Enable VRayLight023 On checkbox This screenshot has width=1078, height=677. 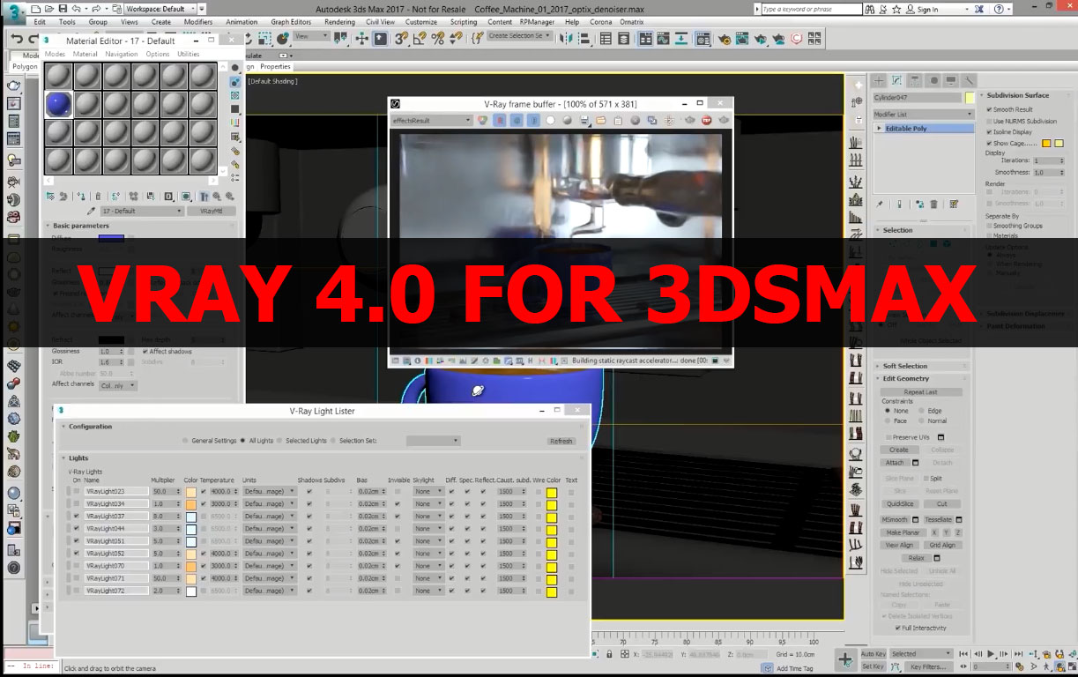point(77,491)
